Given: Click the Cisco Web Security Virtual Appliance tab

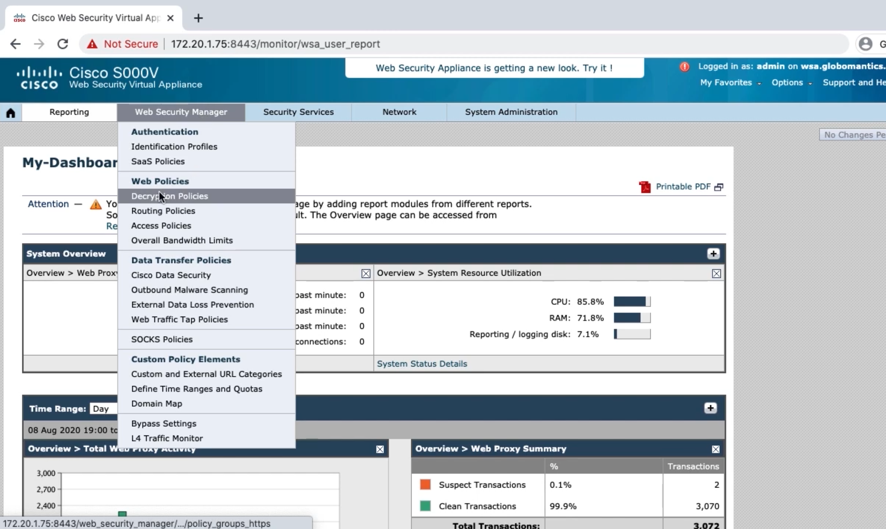Looking at the screenshot, I should [94, 18].
